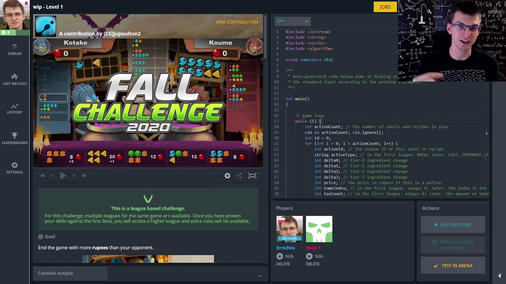The height and width of the screenshot is (284, 506).
Task: Delete the Errichto player
Action: click(x=283, y=264)
